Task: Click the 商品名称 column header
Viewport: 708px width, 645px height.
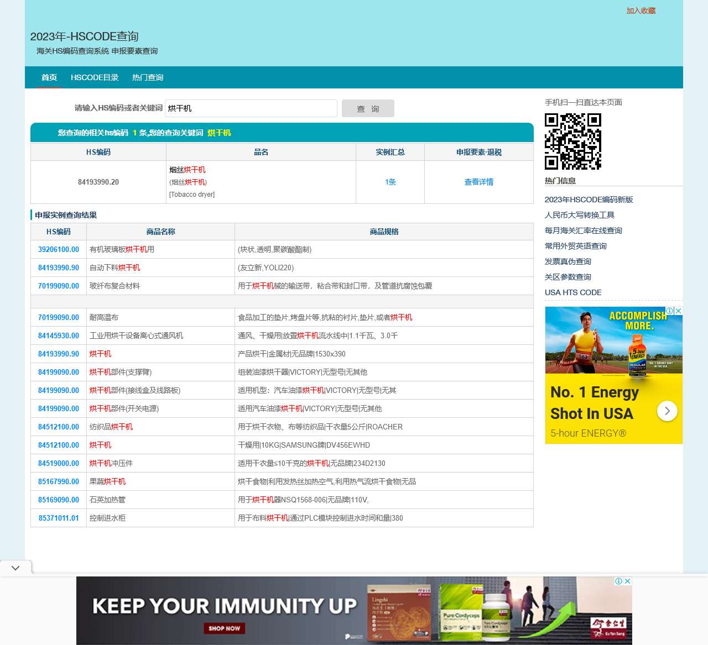Action: pos(160,232)
